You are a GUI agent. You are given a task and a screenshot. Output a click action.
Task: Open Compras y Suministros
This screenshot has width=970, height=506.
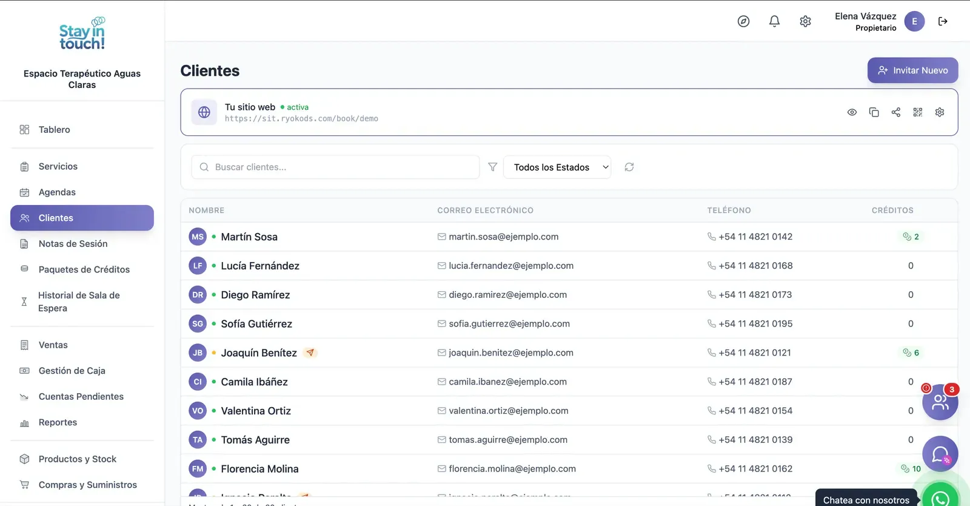click(x=82, y=485)
